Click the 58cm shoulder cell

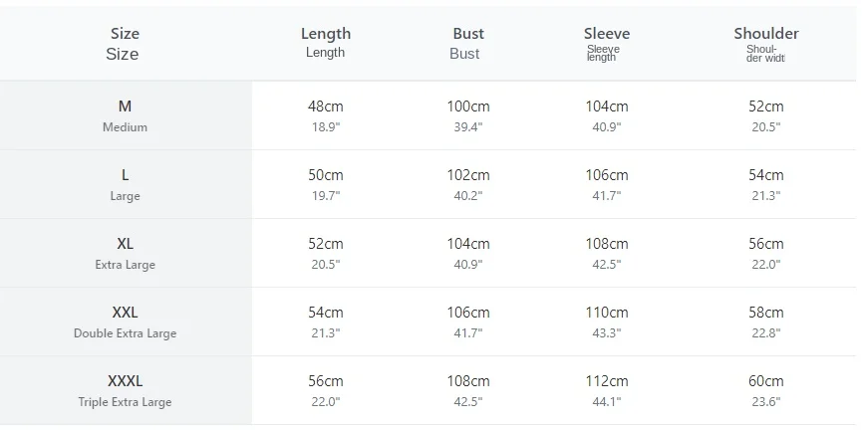(765, 322)
